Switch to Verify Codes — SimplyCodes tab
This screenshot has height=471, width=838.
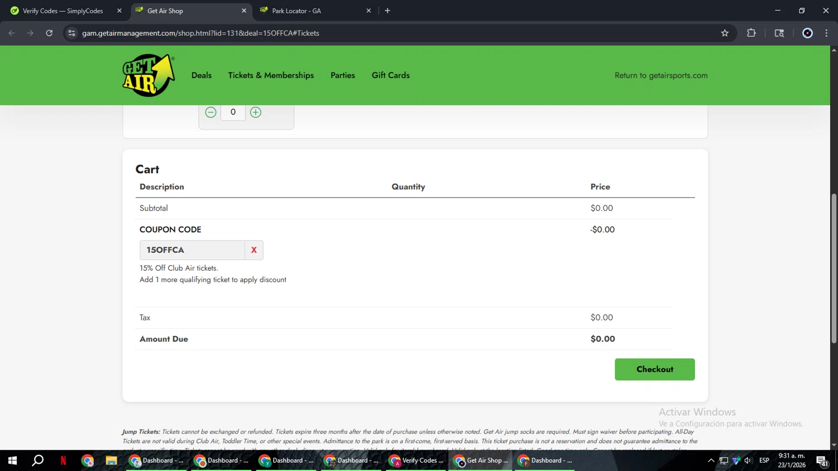click(x=63, y=11)
